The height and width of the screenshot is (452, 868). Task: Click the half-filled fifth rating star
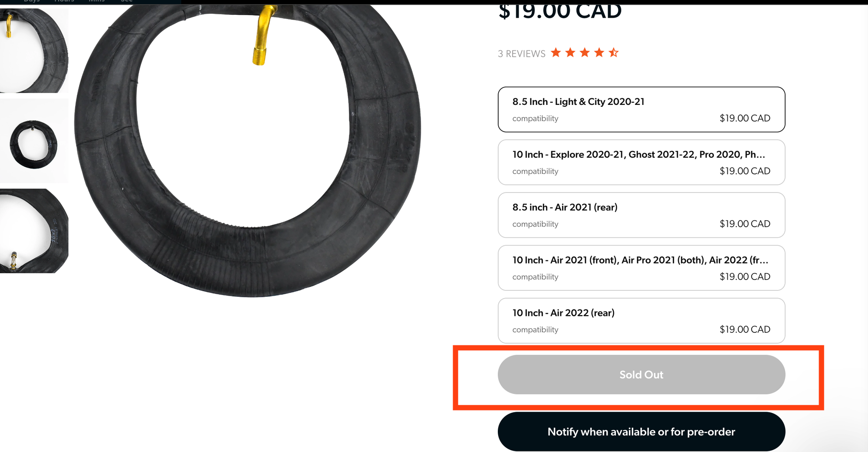pyautogui.click(x=613, y=53)
